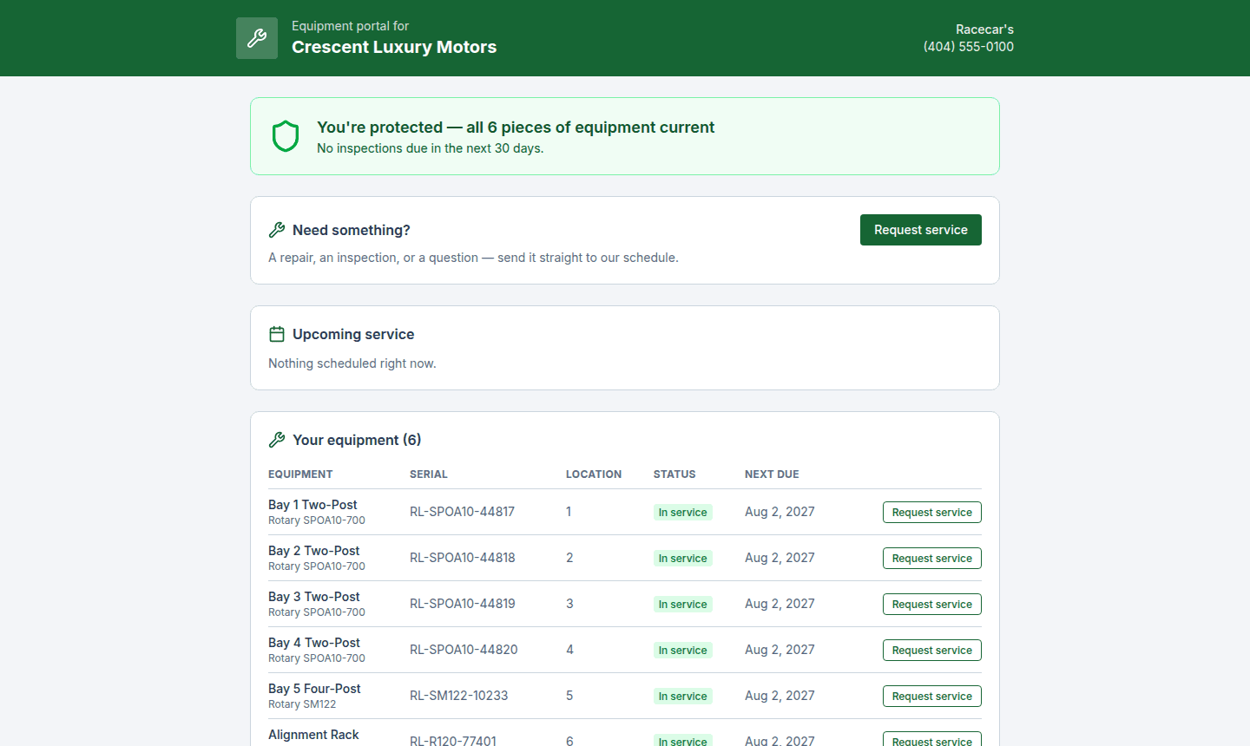Click the You're protected banner heading
Screen dimensions: 1250x746
[x=516, y=128]
